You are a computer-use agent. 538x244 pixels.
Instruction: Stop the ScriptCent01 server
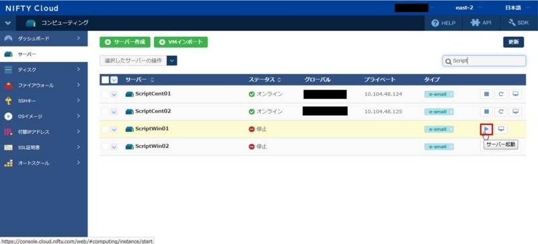(x=486, y=94)
